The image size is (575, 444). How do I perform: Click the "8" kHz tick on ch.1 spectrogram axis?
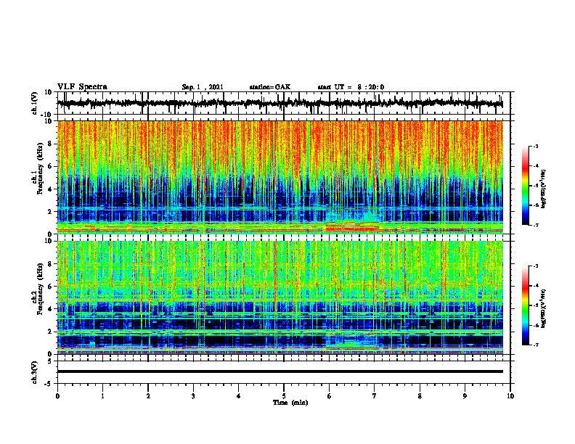[x=51, y=144]
